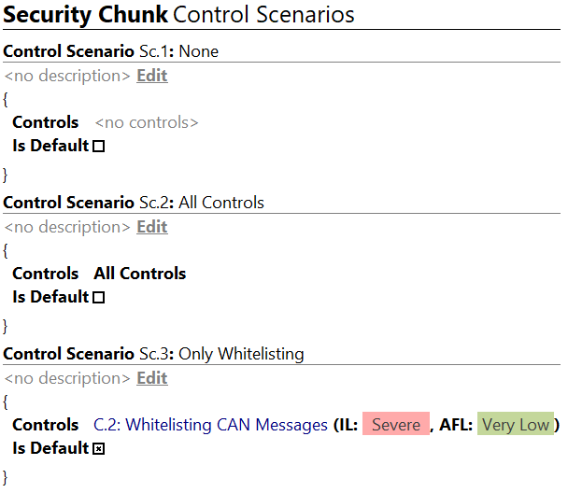Toggle Is Default checkbox for Sc.1 None

[98, 147]
